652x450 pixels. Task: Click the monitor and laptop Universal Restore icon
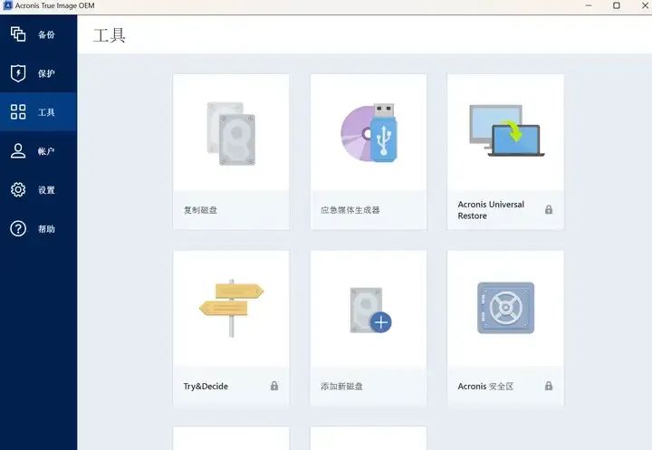pyautogui.click(x=506, y=130)
